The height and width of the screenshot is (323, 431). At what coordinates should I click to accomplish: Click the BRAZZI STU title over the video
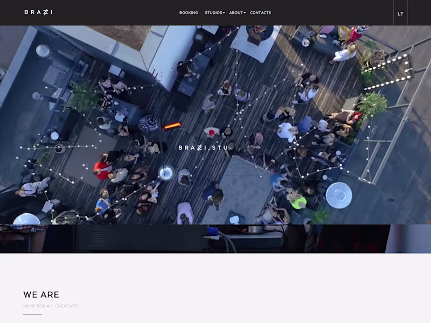(x=203, y=148)
